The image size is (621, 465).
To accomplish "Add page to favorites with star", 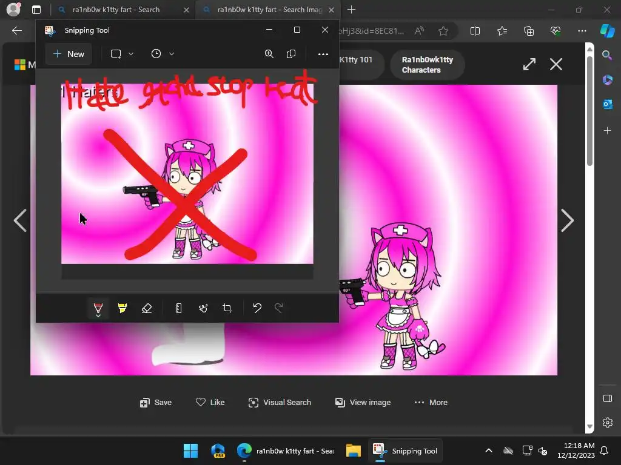I will (443, 31).
